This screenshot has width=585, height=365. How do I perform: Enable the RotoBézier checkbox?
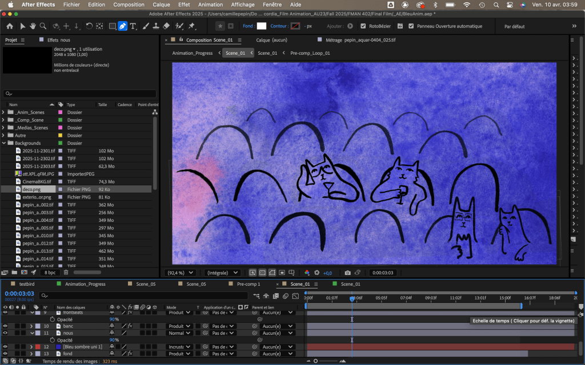click(x=363, y=26)
